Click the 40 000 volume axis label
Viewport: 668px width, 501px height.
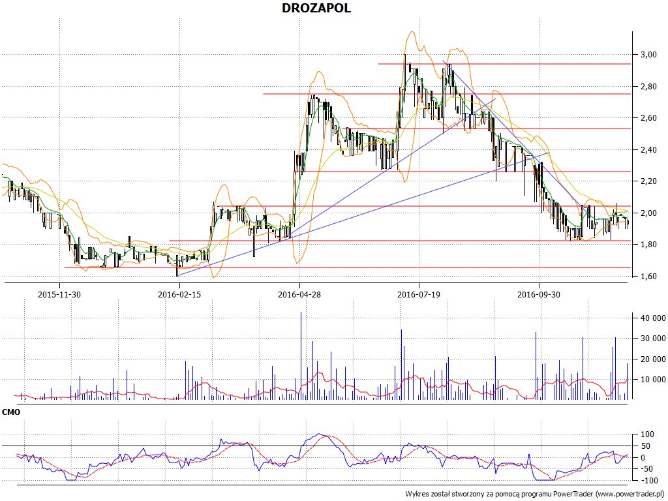pos(652,318)
